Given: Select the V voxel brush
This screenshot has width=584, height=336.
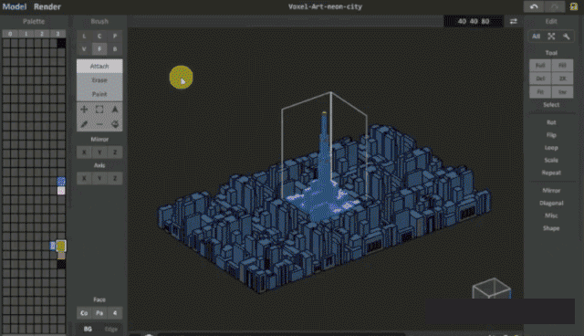Looking at the screenshot, I should click(x=84, y=48).
